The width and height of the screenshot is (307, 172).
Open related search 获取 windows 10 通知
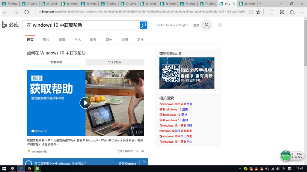pyautogui.click(x=174, y=120)
